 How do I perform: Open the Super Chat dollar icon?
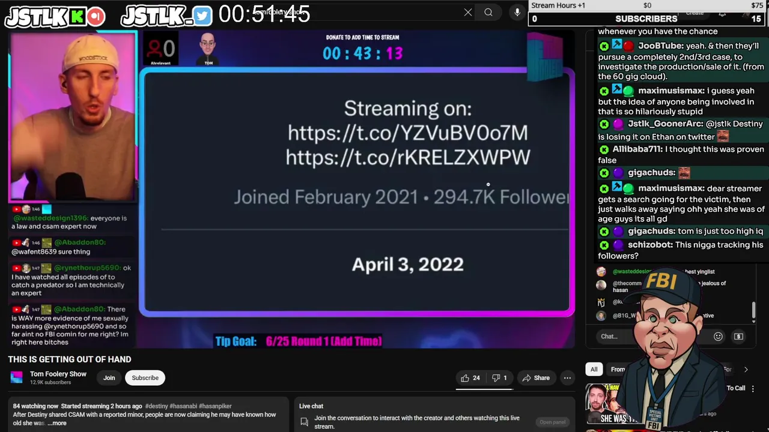coord(738,337)
